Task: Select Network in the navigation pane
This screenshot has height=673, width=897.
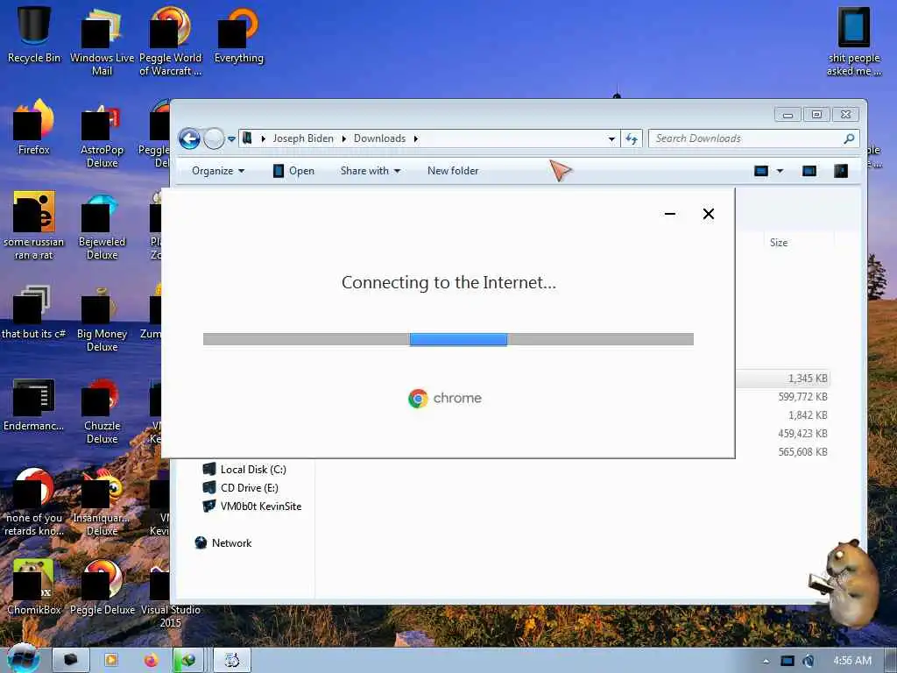Action: (223, 542)
